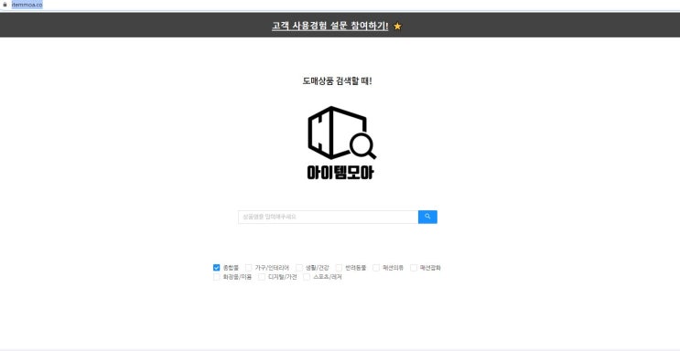This screenshot has height=351, width=680.
Task: Open the 고객 사용경험 설문 참여하기 link
Action: click(330, 26)
